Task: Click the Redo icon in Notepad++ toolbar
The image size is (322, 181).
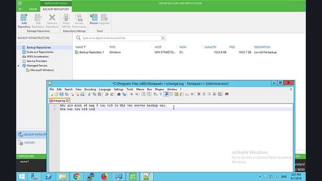Action: pyautogui.click(x=112, y=94)
